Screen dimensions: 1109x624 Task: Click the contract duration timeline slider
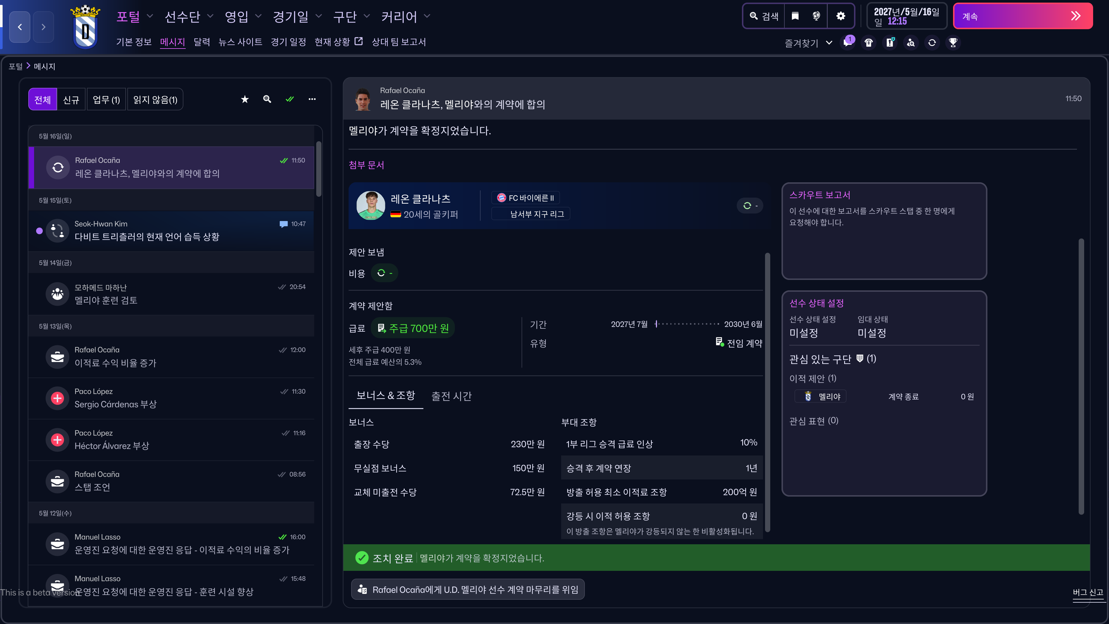687,324
